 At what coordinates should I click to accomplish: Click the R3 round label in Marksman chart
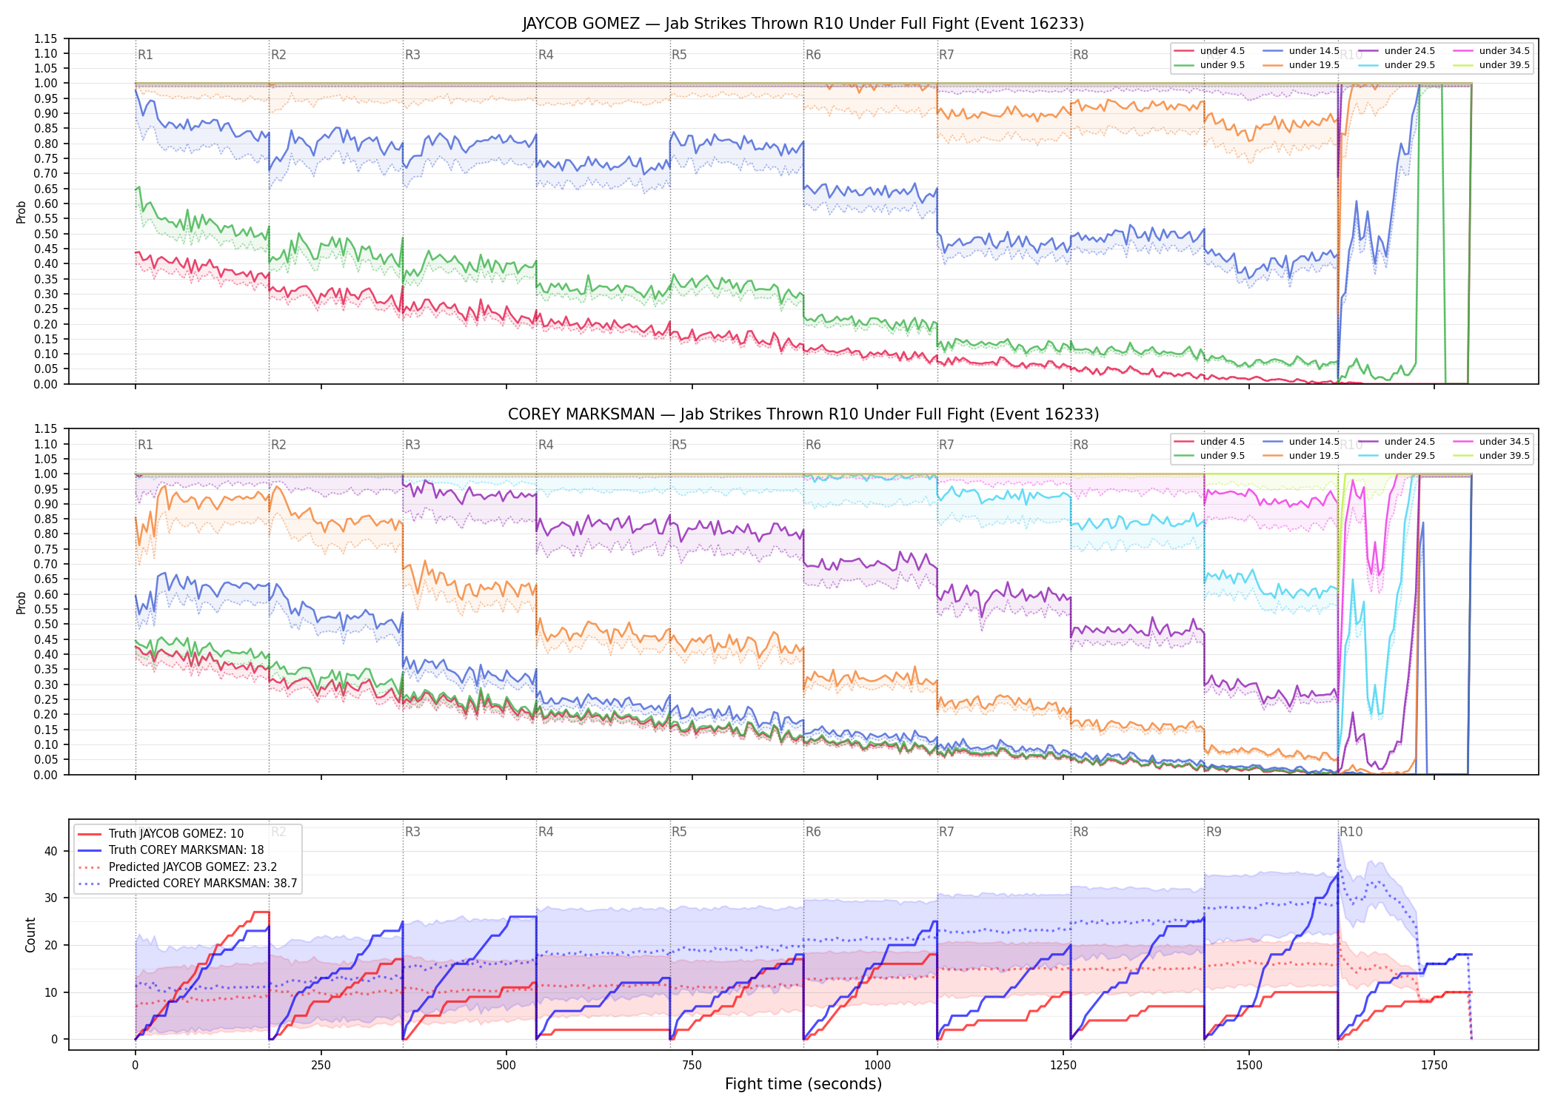point(412,445)
